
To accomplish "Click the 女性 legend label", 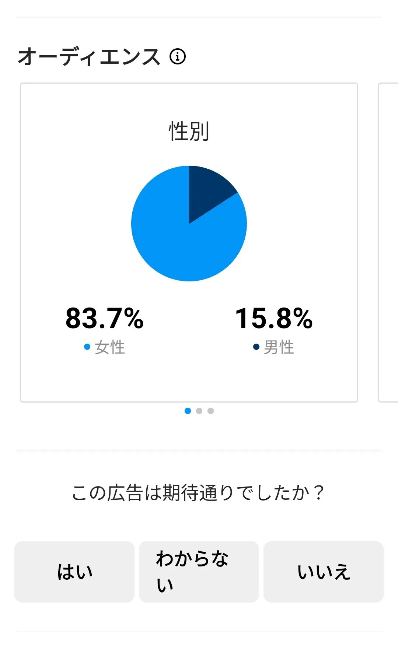I will [110, 347].
